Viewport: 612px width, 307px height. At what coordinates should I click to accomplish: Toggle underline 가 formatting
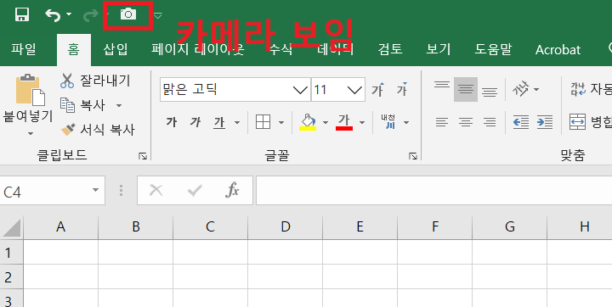219,122
